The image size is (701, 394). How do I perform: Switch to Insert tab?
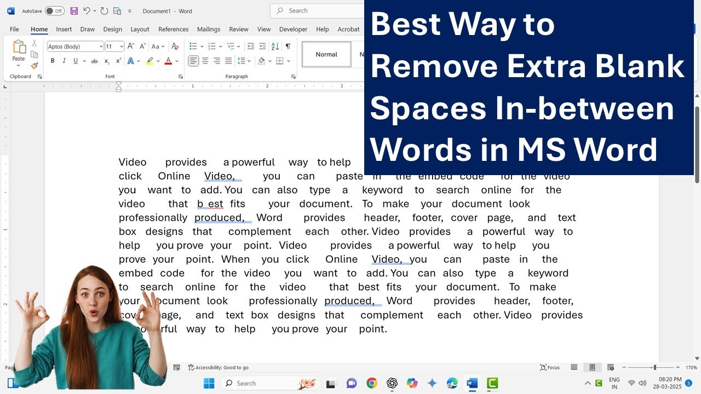(x=64, y=30)
